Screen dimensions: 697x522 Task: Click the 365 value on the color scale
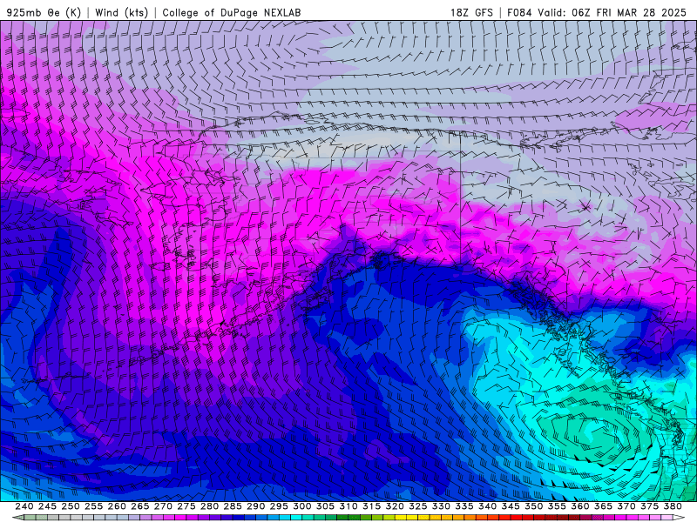pyautogui.click(x=603, y=506)
